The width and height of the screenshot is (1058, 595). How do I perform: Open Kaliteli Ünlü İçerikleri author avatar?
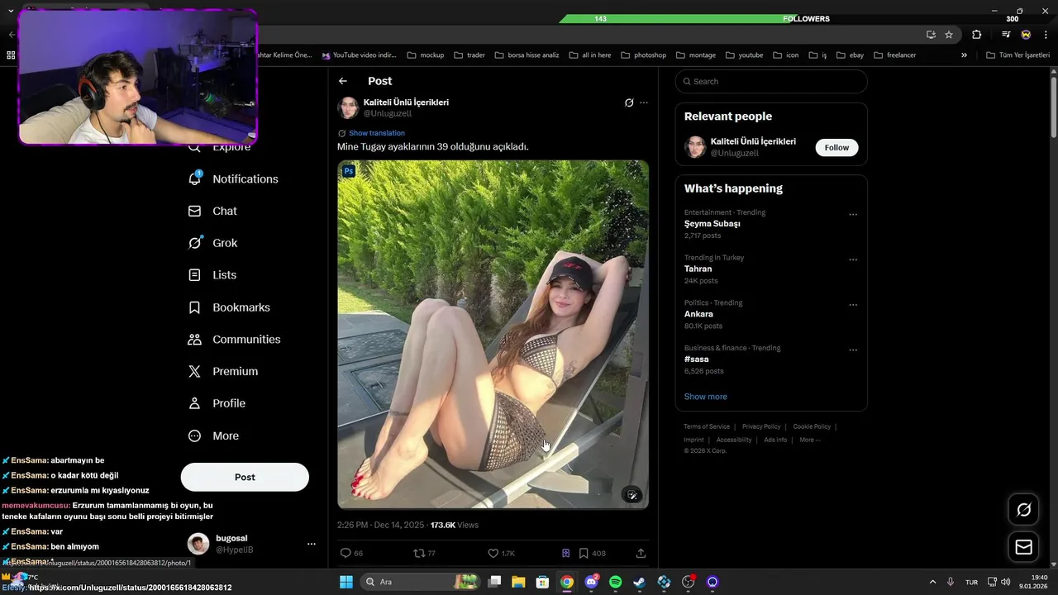coord(348,107)
